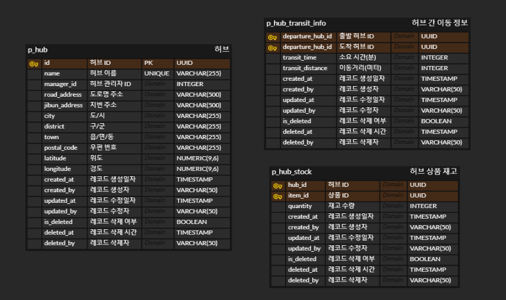Click the key icon next to item_id in p_hub_stock
This screenshot has width=506, height=300.
[277, 196]
